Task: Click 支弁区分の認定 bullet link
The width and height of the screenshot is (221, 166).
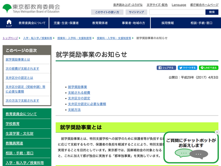Action: click(79, 98)
